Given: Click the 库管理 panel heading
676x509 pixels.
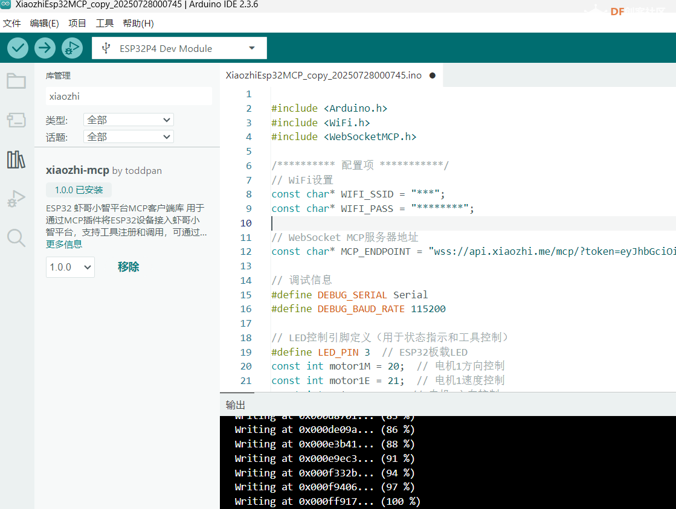Looking at the screenshot, I should click(58, 76).
